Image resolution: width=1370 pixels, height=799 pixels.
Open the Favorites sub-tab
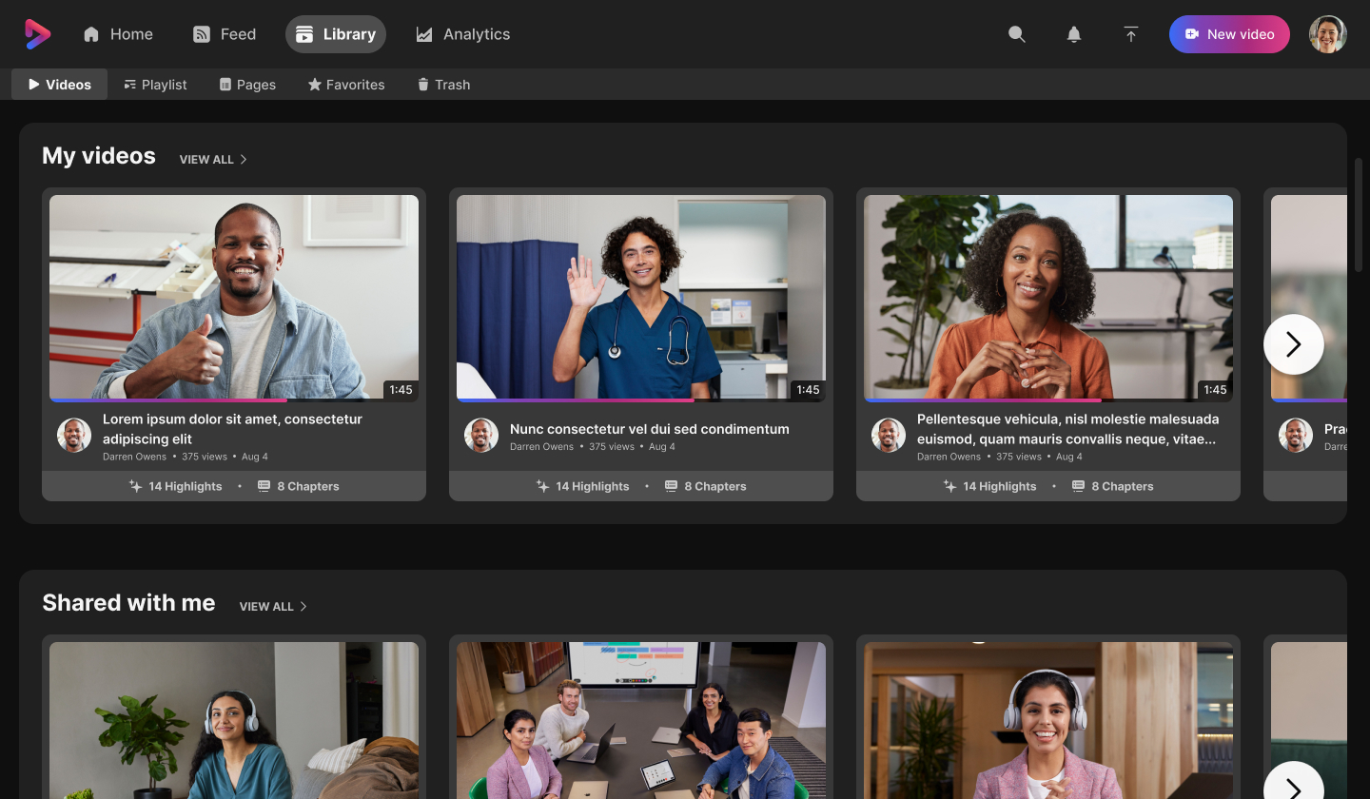coord(346,85)
